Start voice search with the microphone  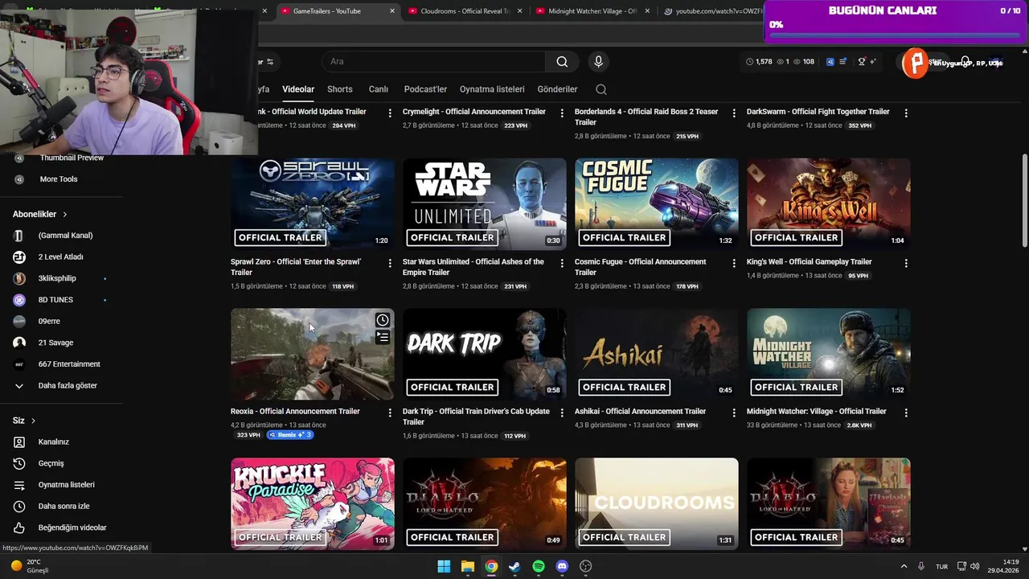click(x=598, y=62)
